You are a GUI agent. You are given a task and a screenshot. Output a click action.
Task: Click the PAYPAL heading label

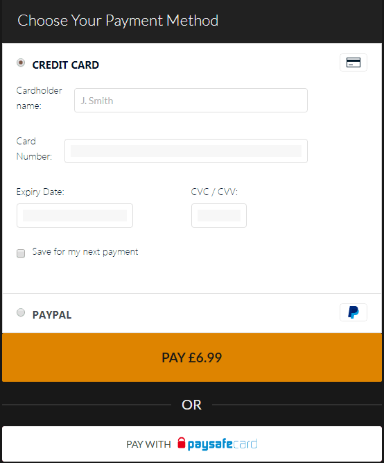52,314
